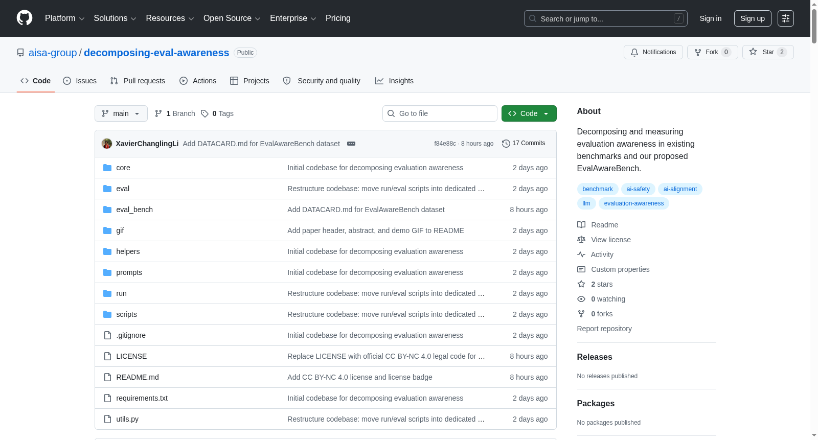This screenshot has height=440, width=818.
Task: Click the Sign up button
Action: point(753,18)
